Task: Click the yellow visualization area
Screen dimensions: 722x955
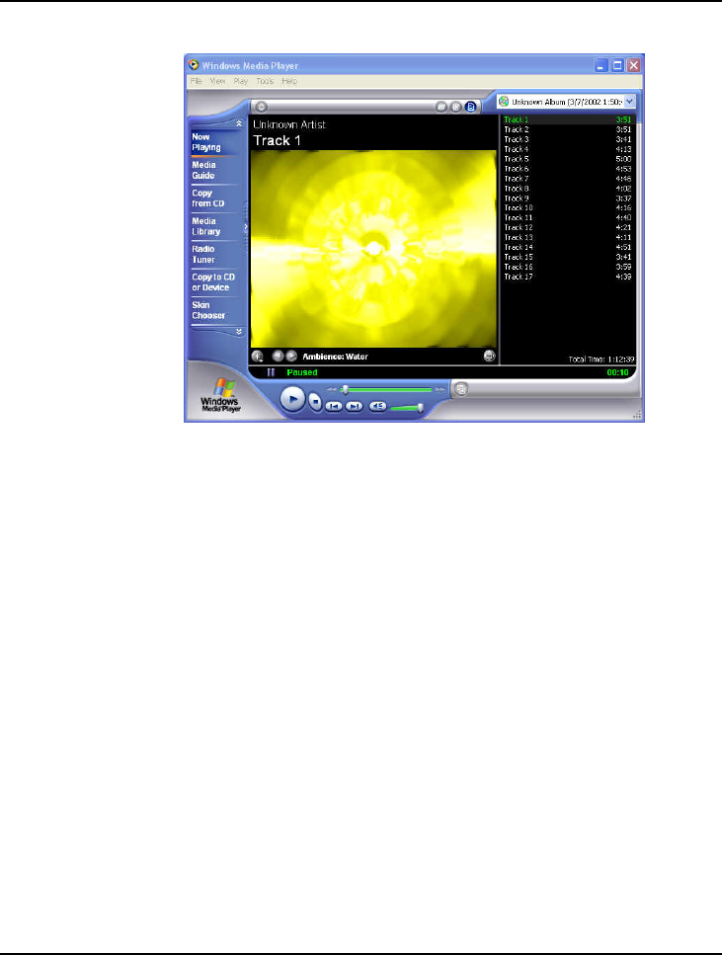Action: 373,249
